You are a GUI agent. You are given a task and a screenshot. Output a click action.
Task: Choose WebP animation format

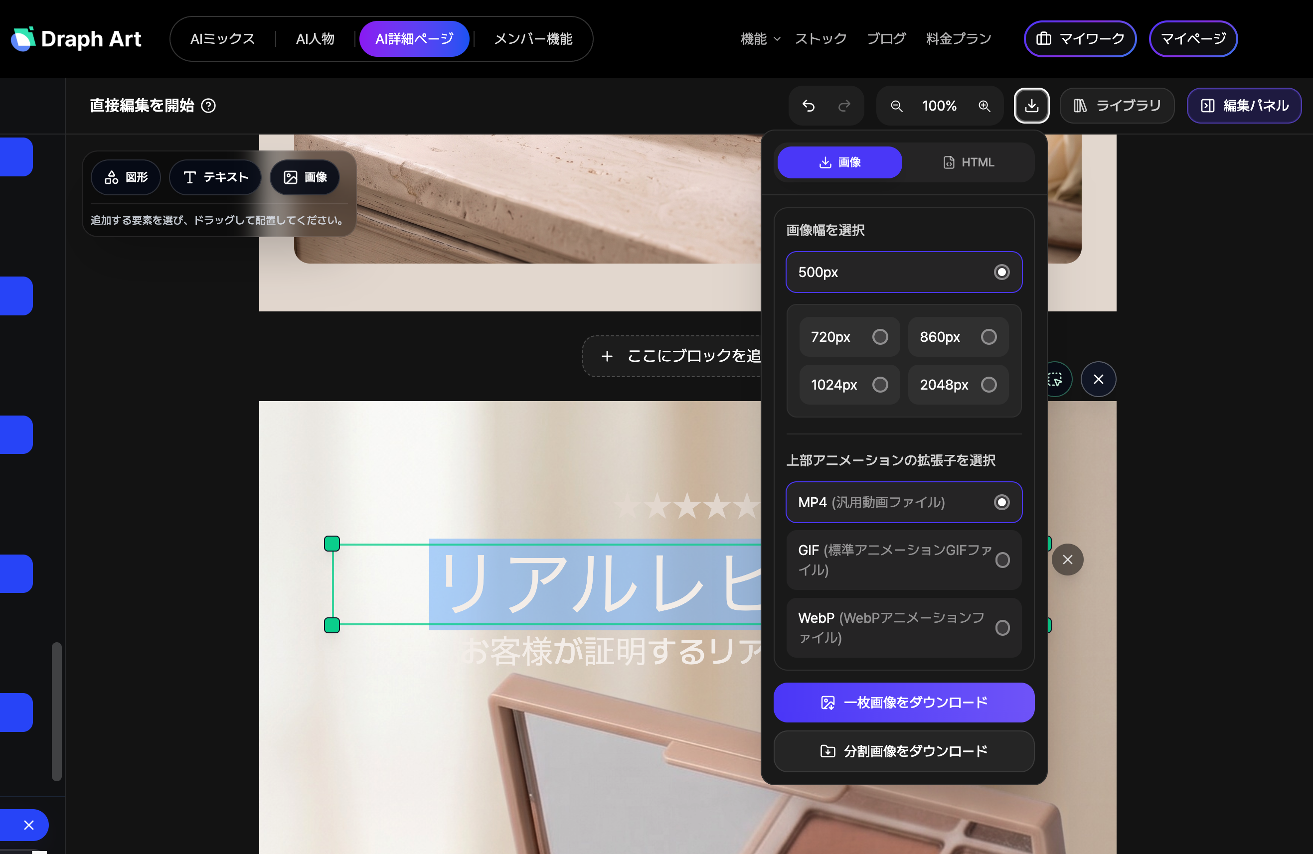tap(904, 627)
